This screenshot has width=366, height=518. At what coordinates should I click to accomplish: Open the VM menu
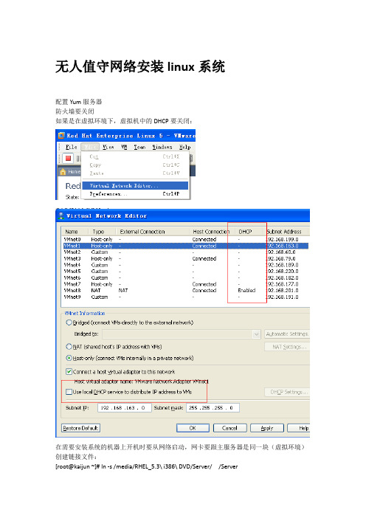coord(124,147)
